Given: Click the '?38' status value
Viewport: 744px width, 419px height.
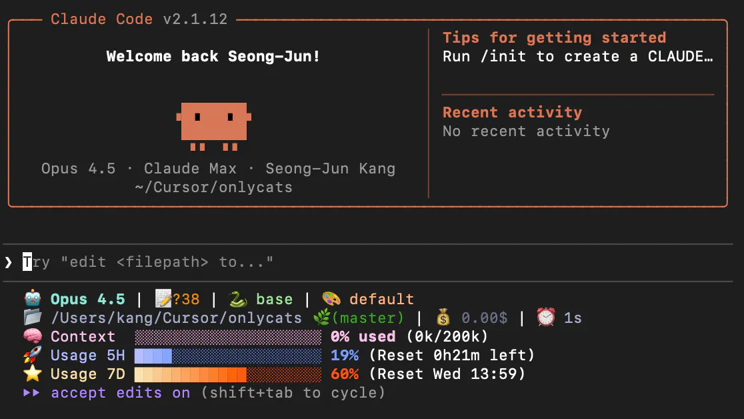Looking at the screenshot, I should point(186,300).
